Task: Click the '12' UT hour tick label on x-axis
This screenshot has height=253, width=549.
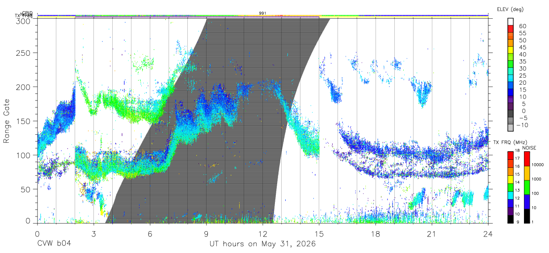Action: (x=262, y=233)
